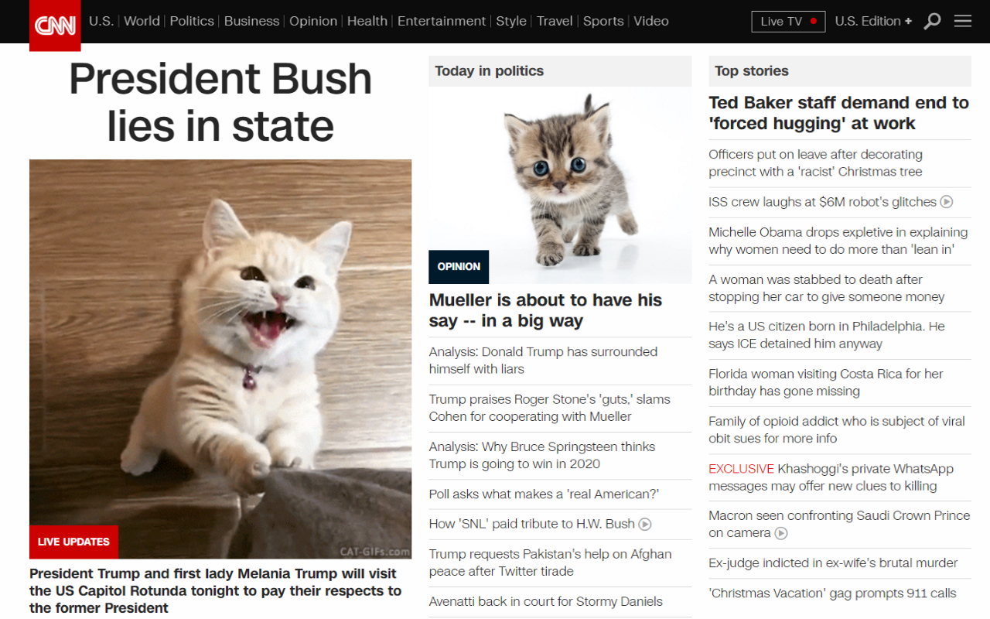Screen dimensions: 990x619
Task: Open the Ted Baker forced hugging headline
Action: point(839,113)
